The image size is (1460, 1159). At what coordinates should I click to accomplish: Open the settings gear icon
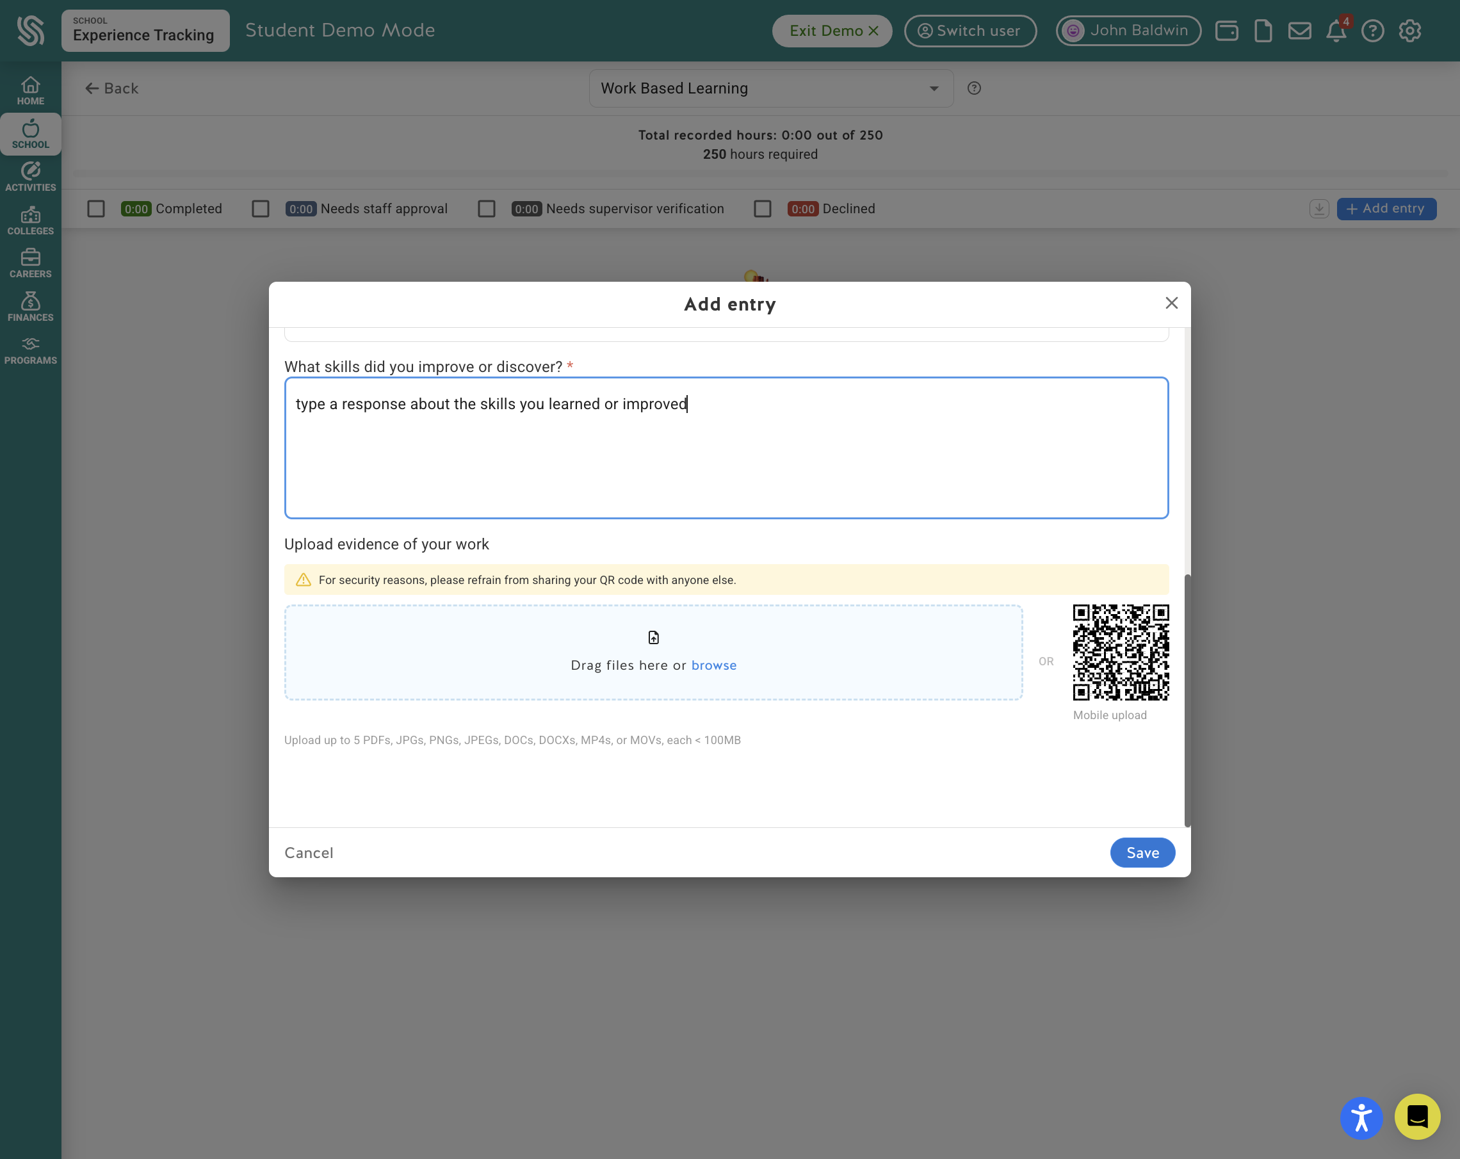[1409, 31]
